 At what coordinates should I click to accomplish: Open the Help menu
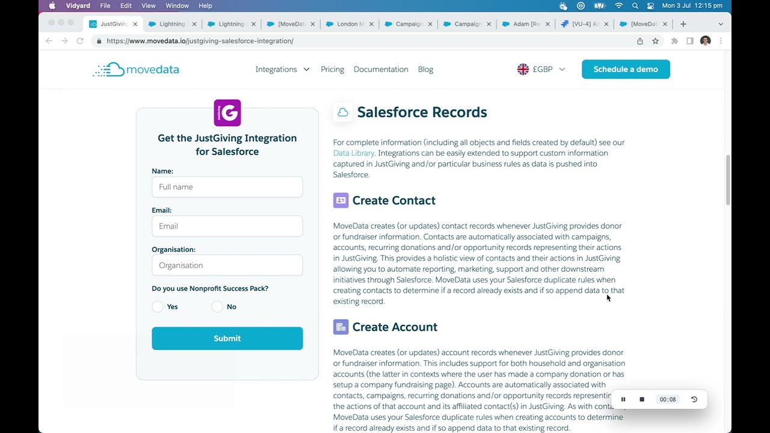tap(205, 5)
